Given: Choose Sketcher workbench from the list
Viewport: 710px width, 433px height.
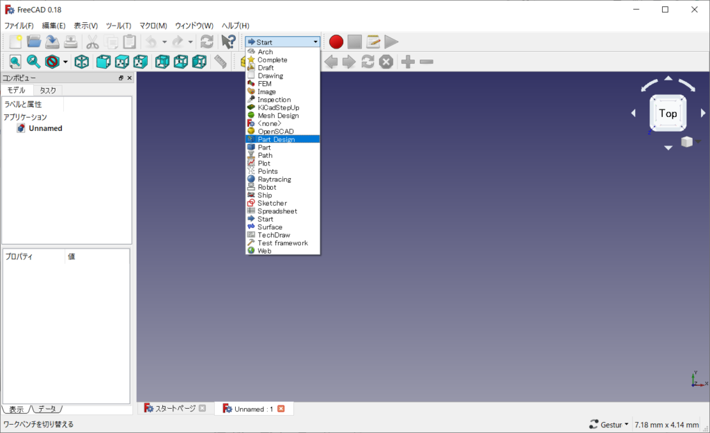Looking at the screenshot, I should click(x=272, y=203).
